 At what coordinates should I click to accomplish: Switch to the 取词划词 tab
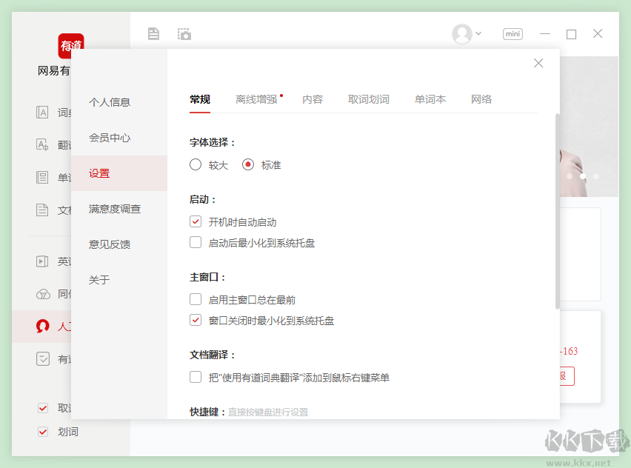click(368, 99)
